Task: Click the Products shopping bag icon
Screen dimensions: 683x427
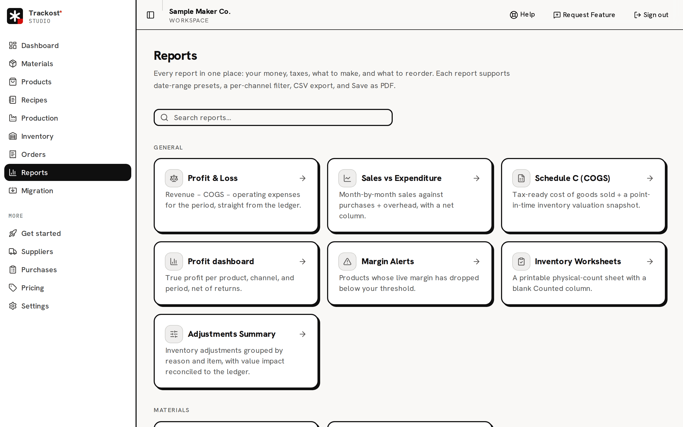Action: [13, 82]
